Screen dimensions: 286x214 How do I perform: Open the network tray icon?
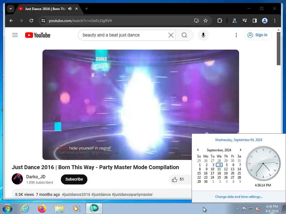[x=251, y=209]
